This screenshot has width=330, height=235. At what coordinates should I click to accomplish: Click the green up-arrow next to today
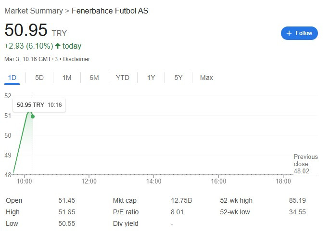(58, 46)
